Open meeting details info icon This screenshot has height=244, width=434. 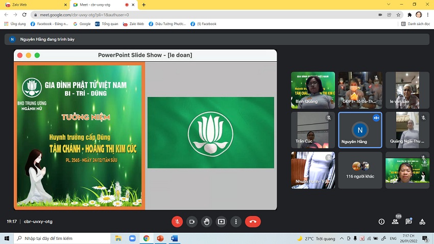coord(381,222)
